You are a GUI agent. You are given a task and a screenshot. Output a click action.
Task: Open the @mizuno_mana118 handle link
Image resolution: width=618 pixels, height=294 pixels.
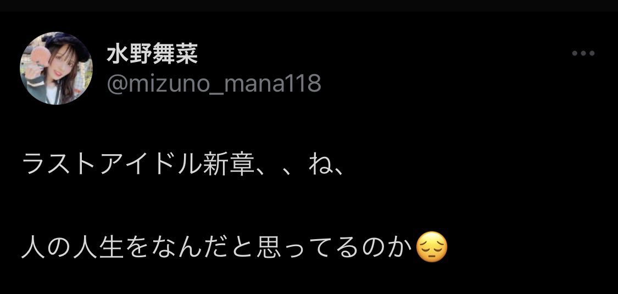coord(214,84)
